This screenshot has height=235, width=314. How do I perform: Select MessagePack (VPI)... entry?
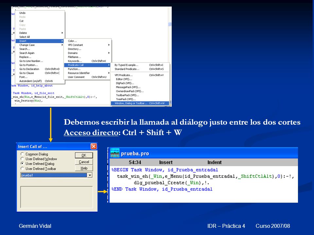tap(140, 87)
